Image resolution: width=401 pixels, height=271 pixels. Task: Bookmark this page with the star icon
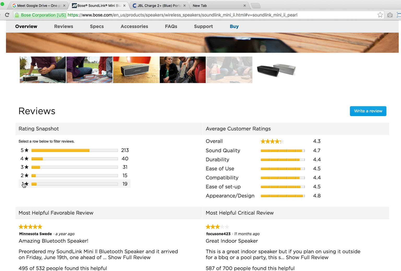click(380, 15)
